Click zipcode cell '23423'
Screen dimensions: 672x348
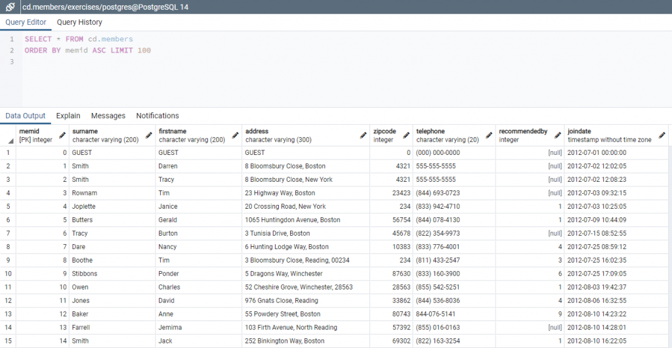click(x=391, y=193)
